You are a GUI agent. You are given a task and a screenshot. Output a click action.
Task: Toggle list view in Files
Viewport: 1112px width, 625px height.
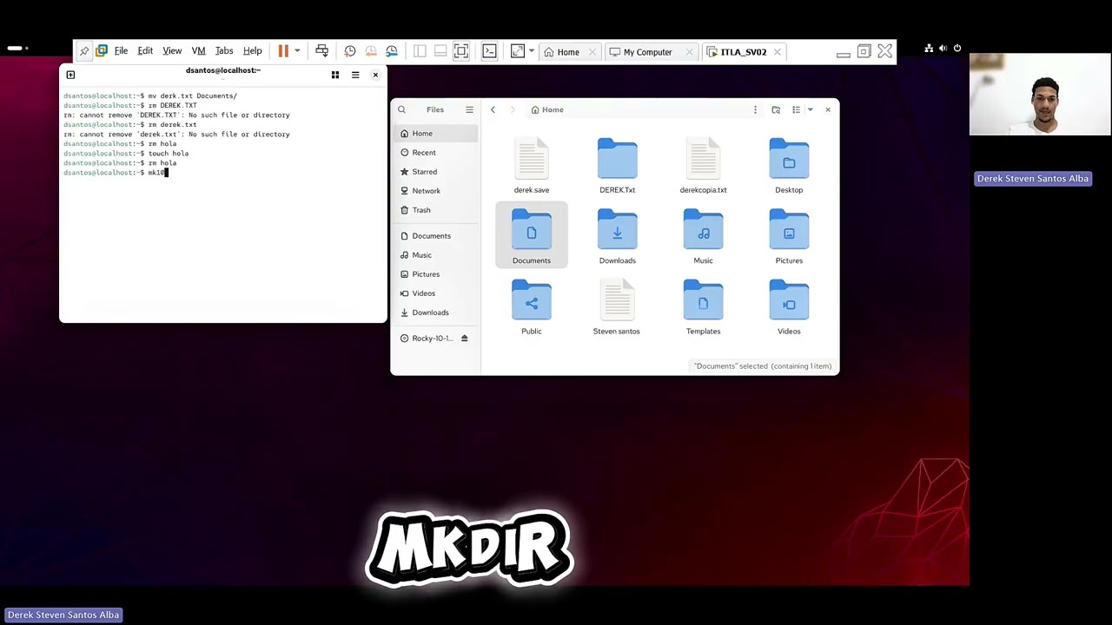pos(796,109)
